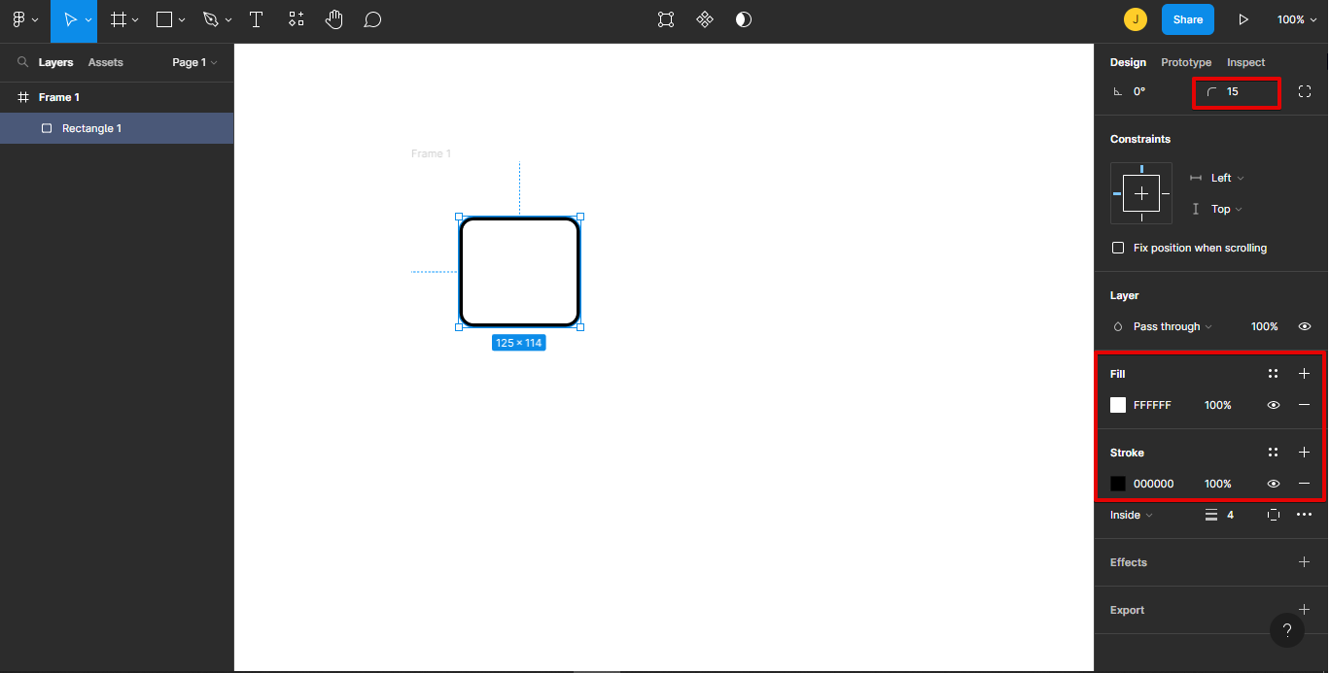Screen dimensions: 1330x673
Task: Toggle layer visibility eye icon
Action: 1305,326
